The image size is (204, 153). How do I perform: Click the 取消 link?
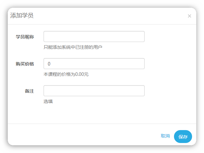pyautogui.click(x=165, y=136)
